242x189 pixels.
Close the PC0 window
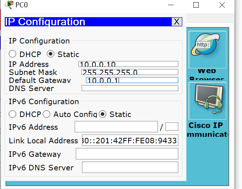click(222, 5)
